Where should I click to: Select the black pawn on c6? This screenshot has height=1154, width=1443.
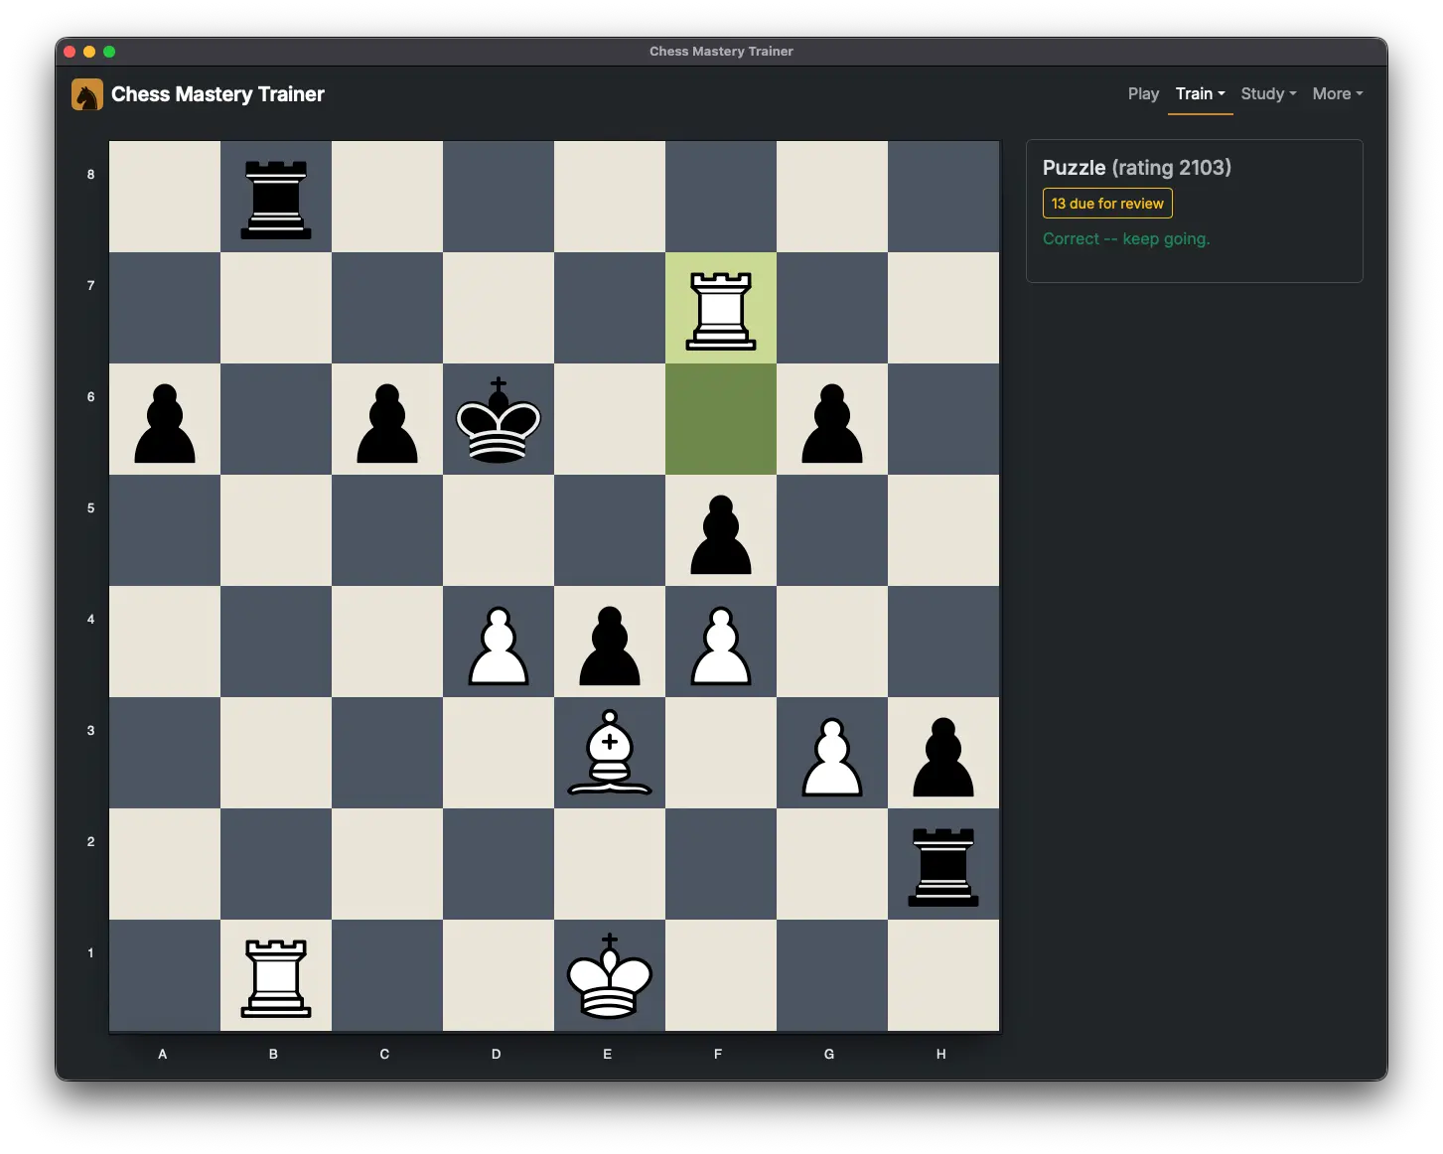pos(387,423)
